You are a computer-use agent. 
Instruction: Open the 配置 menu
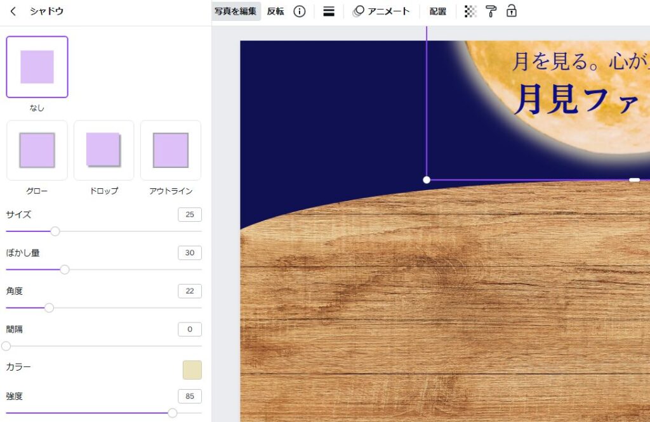click(437, 11)
